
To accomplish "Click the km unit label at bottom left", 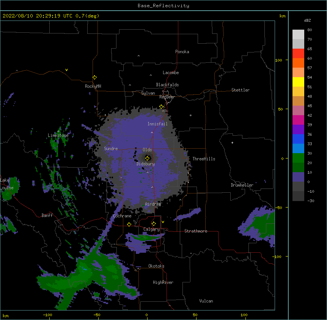I will 6,315.
